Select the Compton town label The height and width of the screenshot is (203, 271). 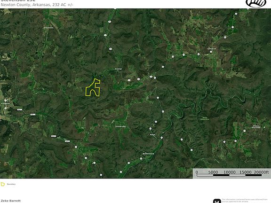pos(212,49)
